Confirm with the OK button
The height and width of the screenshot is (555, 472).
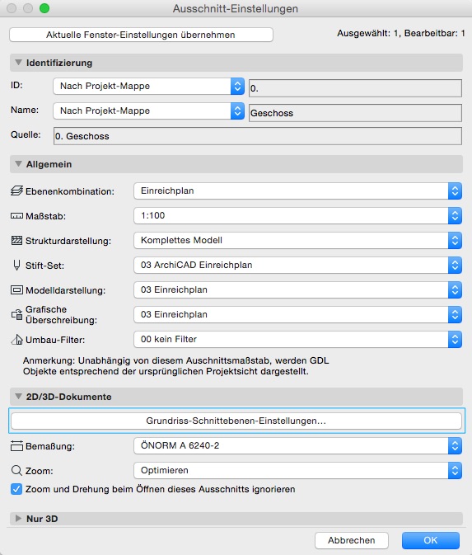pyautogui.click(x=431, y=540)
